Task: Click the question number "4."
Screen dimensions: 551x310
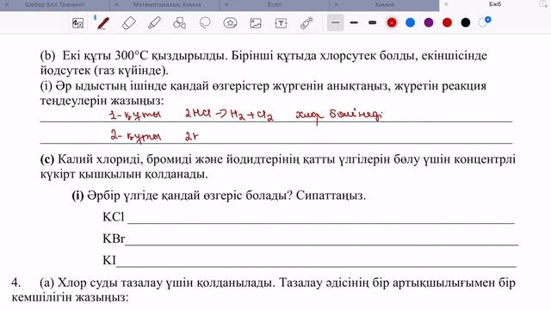Action: click(16, 282)
